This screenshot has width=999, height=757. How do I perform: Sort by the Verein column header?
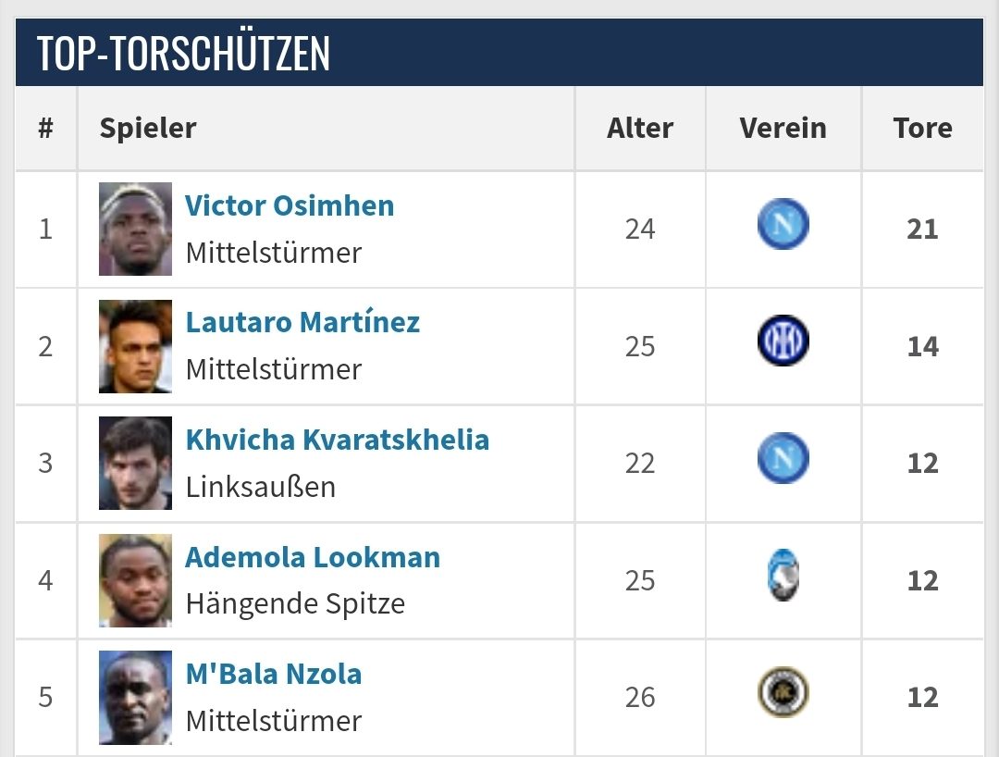click(783, 128)
